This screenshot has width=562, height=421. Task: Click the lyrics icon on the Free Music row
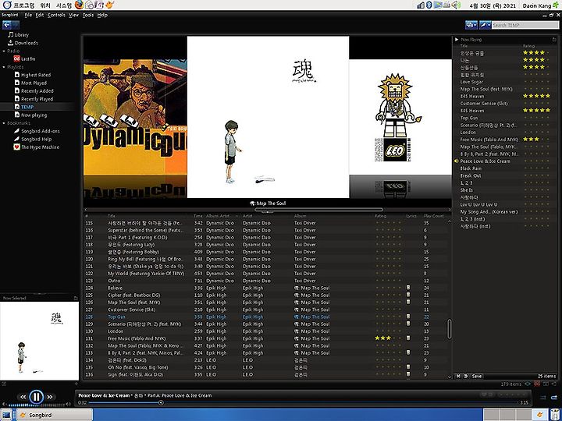(x=408, y=338)
